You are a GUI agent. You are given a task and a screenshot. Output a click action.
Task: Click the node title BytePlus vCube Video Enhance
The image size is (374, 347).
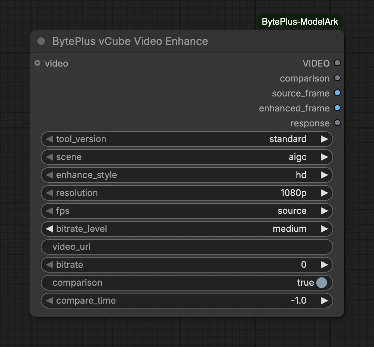click(130, 41)
